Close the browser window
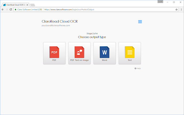This screenshot has height=115, width=184. point(181,2)
